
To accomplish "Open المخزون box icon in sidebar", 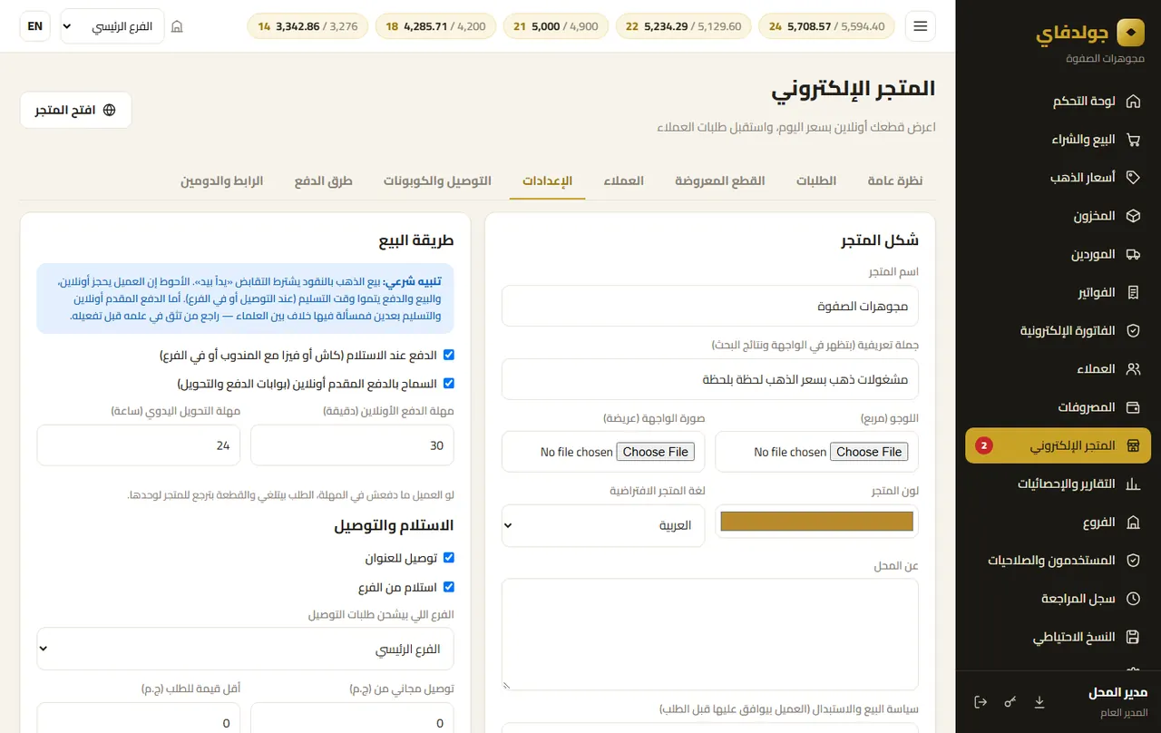I will (x=1133, y=216).
